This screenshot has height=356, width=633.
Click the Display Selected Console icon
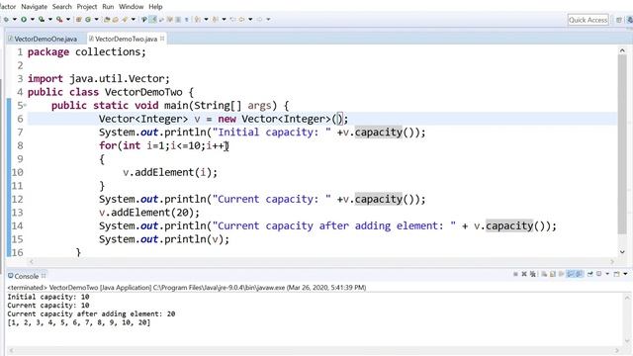pyautogui.click(x=598, y=274)
